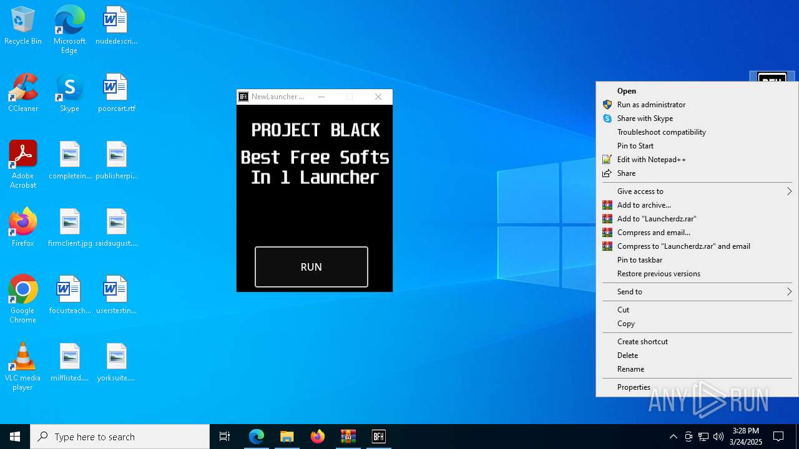Click the RUN button in NewLauncher
The image size is (799, 449).
(311, 267)
